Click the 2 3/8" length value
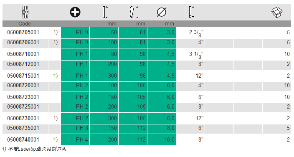The height and width of the screenshot is (157, 294). tap(196, 33)
